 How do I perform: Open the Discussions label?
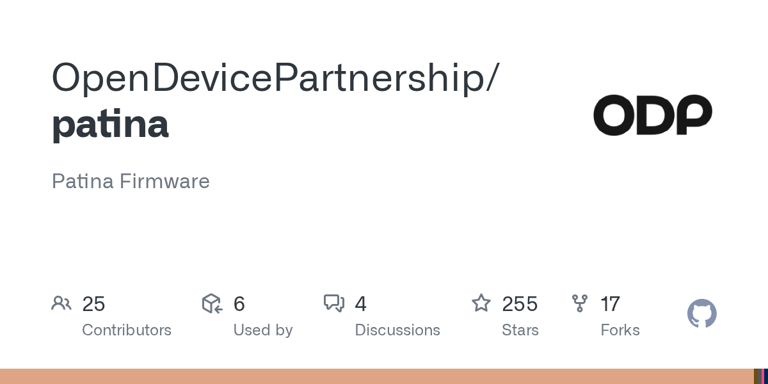[397, 330]
